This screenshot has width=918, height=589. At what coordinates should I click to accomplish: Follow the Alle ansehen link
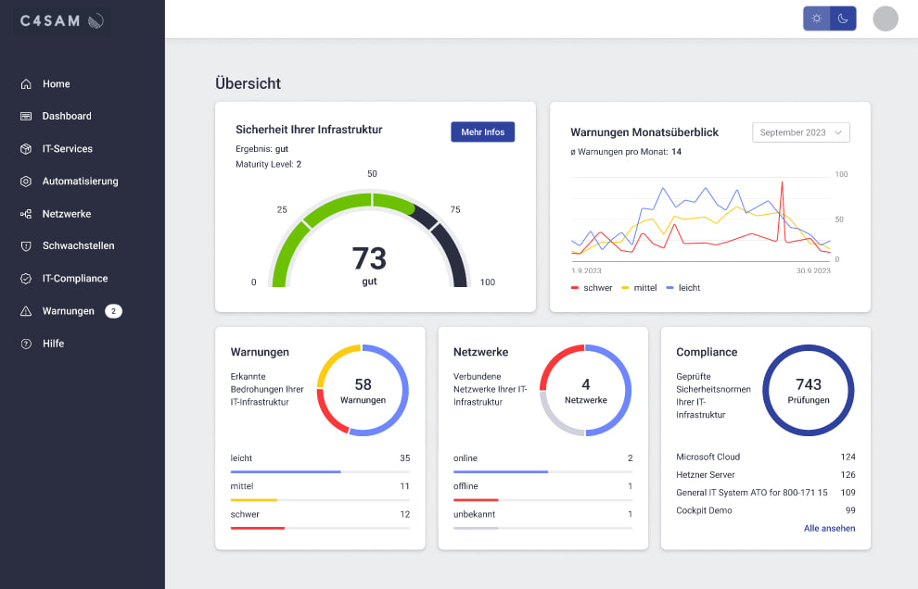click(x=829, y=529)
